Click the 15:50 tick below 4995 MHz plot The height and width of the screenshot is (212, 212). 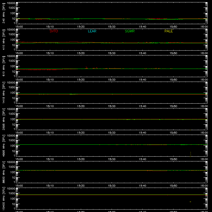173,159
